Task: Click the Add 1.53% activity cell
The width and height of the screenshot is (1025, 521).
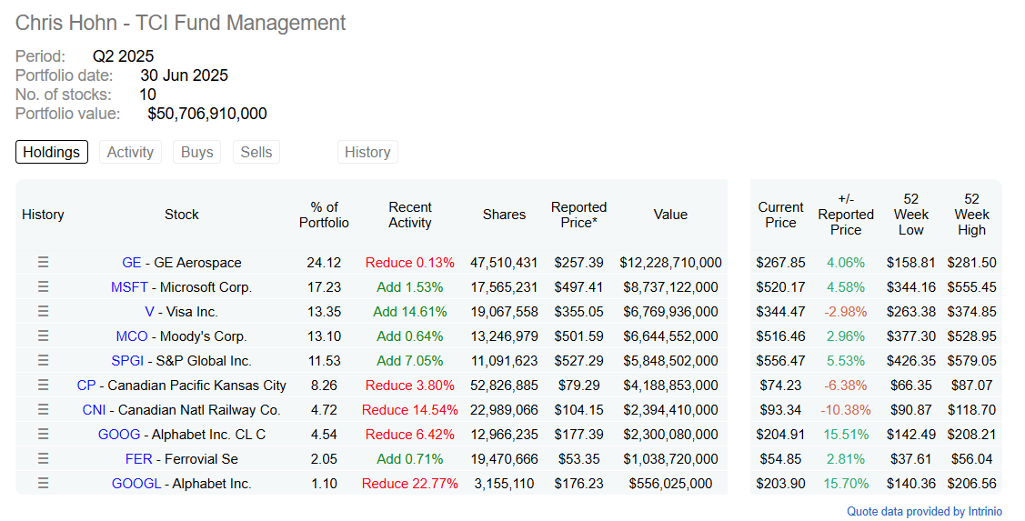Action: (410, 287)
